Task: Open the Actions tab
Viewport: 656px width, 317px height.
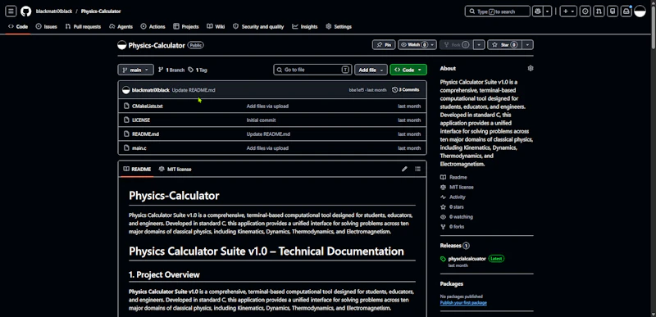Action: pos(153,26)
